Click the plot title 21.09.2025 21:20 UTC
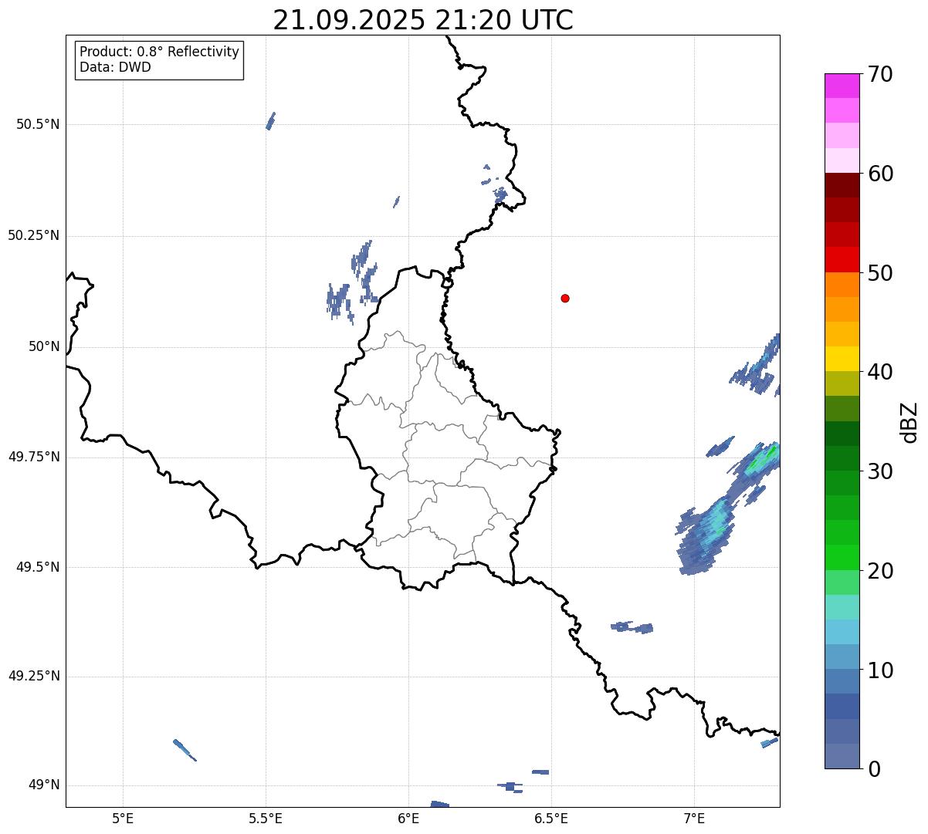928x834 pixels. point(423,19)
